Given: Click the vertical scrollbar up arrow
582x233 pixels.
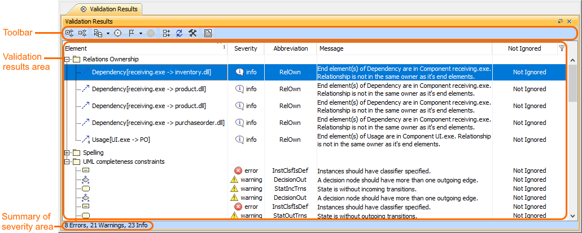Looking at the screenshot, I should point(572,60).
